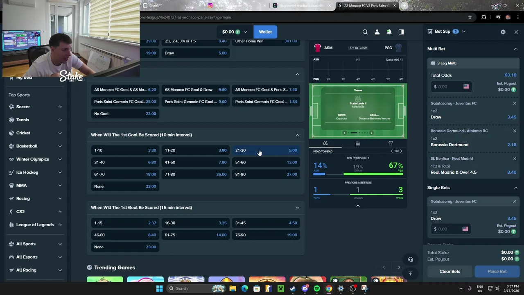Collapse the 10 min interval market
This screenshot has width=524, height=295.
[x=297, y=135]
